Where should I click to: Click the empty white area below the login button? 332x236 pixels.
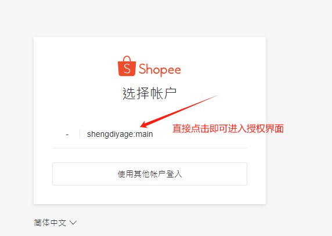click(150, 195)
